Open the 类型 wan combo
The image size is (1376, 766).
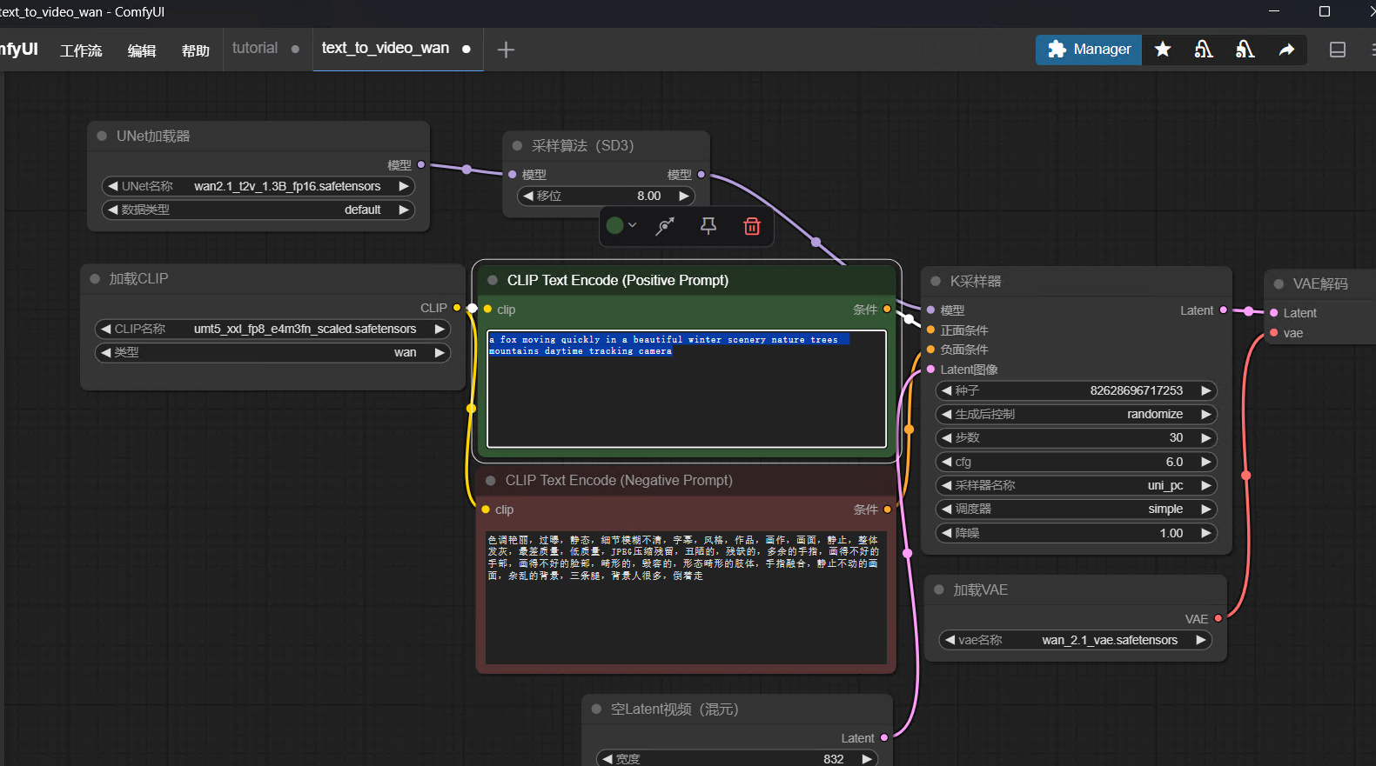point(272,352)
